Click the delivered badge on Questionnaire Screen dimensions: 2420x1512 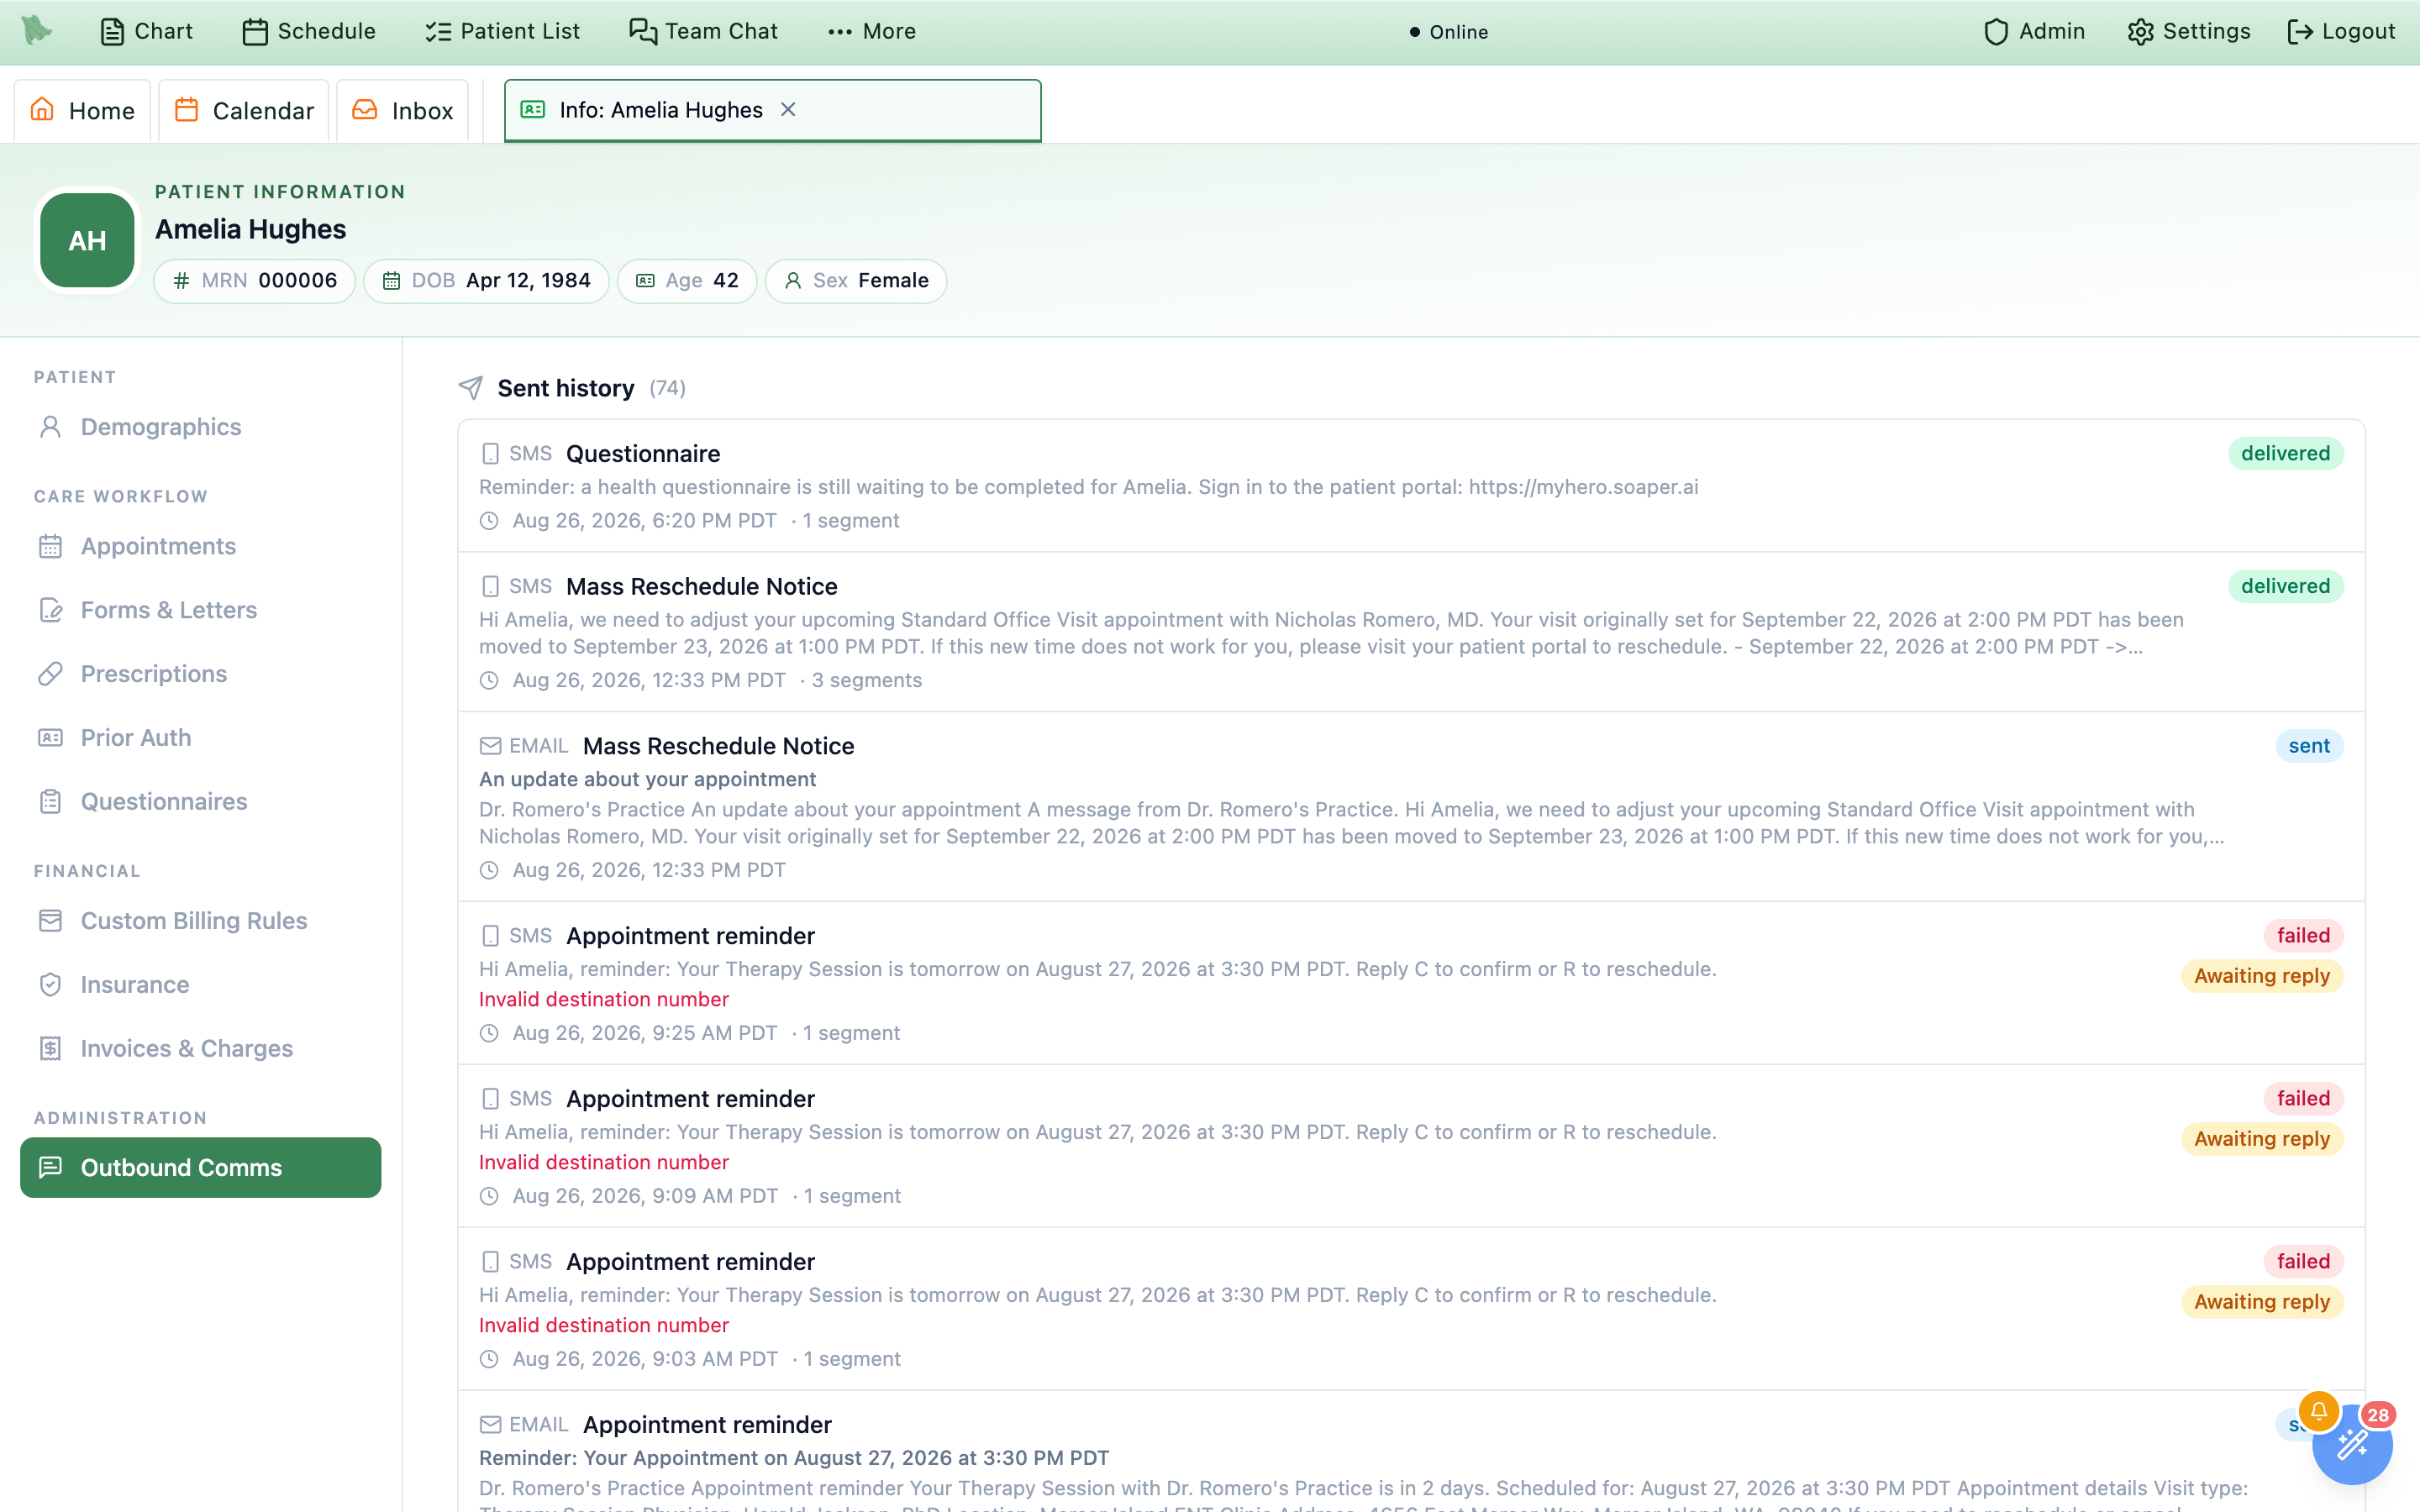click(x=2285, y=454)
